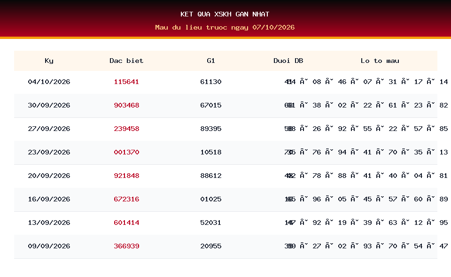This screenshot has width=451, height=277.
Task: Click G1 value 01025
Action: (211, 199)
